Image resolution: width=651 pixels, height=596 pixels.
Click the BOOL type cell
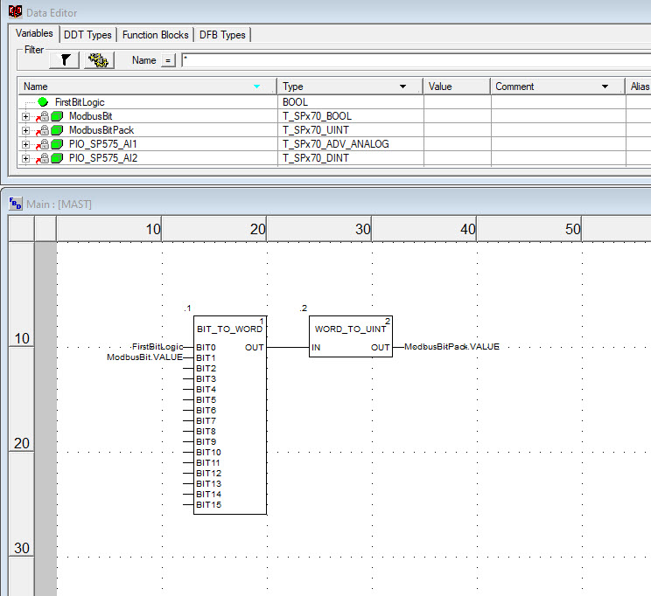[350, 102]
